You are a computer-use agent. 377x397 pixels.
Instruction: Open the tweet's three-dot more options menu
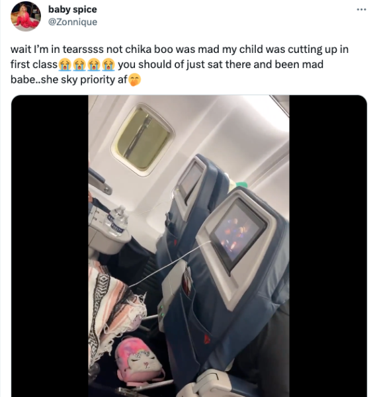pyautogui.click(x=361, y=10)
